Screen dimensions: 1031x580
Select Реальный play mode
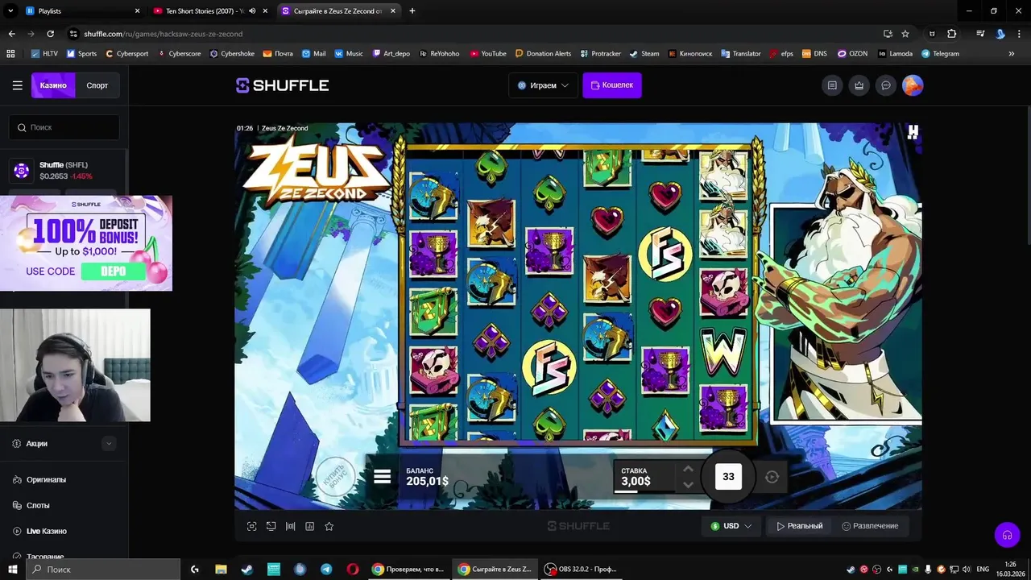coord(800,526)
